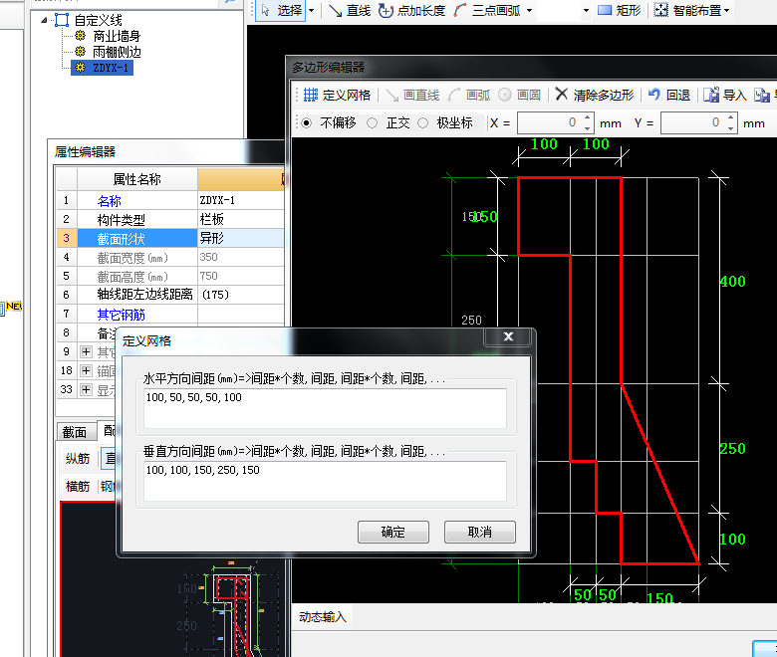
Task: Choose the 直线 line drawing tool
Action: [x=350, y=10]
